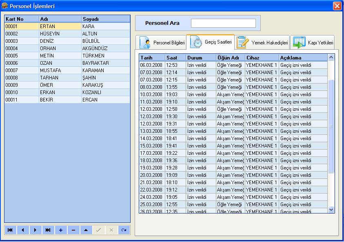This screenshot has height=242, width=344.
Task: Click the Personel Ara search field
Action: [x=223, y=23]
